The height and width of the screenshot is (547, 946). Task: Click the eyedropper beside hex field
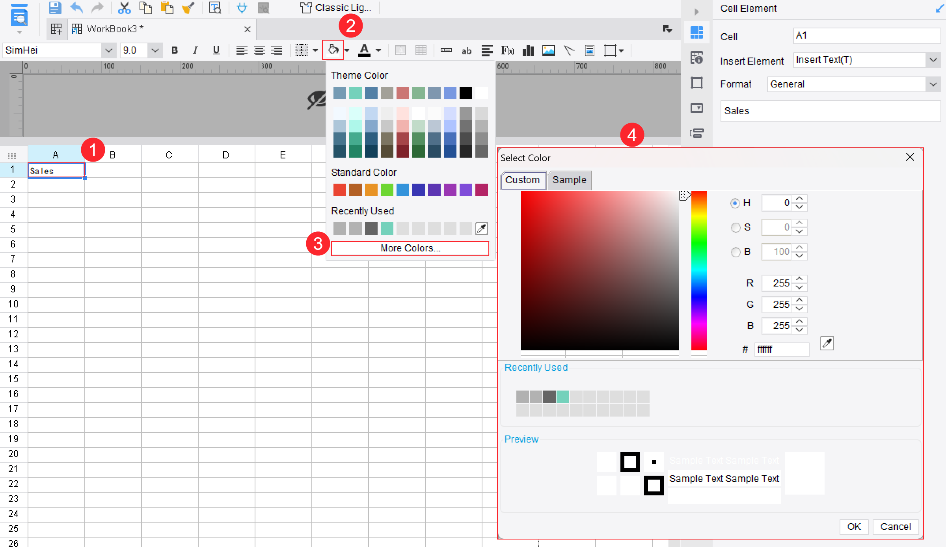coord(827,343)
